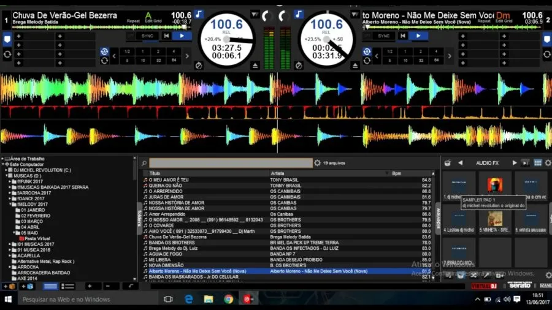
Task: Open Microsoft Edge from taskbar
Action: [189, 299]
